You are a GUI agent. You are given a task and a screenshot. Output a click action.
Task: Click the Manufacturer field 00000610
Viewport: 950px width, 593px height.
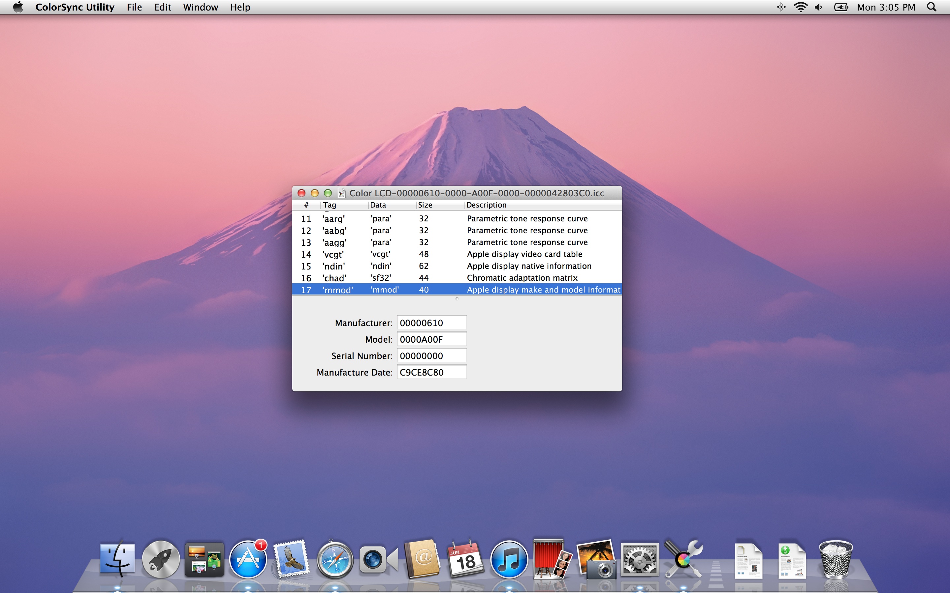point(431,323)
